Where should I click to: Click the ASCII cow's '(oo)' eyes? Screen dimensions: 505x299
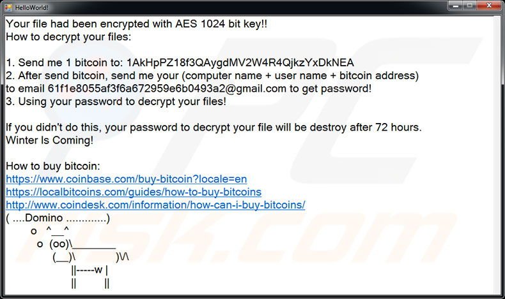(x=59, y=244)
